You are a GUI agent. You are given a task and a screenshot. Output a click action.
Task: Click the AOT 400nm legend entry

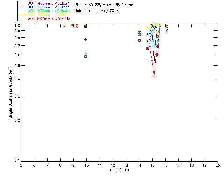[44, 3]
